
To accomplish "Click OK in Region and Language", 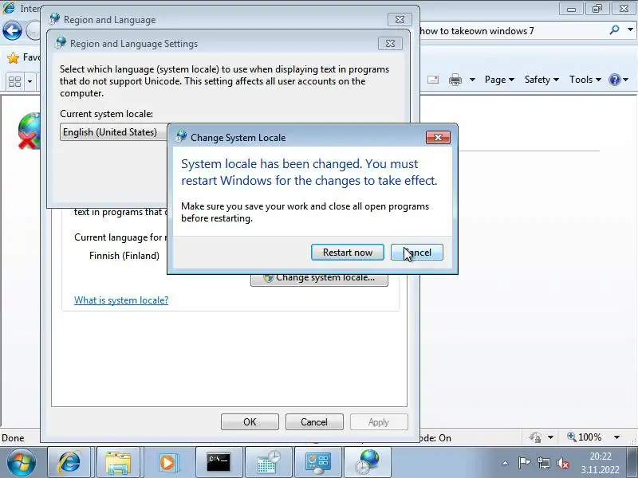I will pos(250,422).
